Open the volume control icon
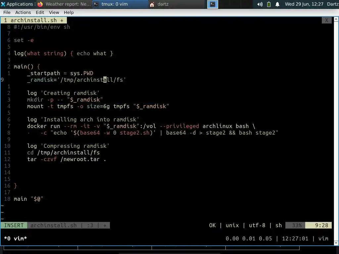339x254 pixels. (260, 4)
